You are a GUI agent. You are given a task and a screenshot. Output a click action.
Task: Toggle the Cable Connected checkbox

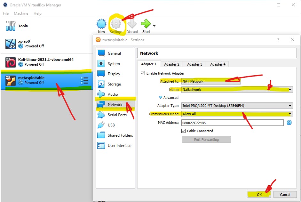tap(184, 131)
